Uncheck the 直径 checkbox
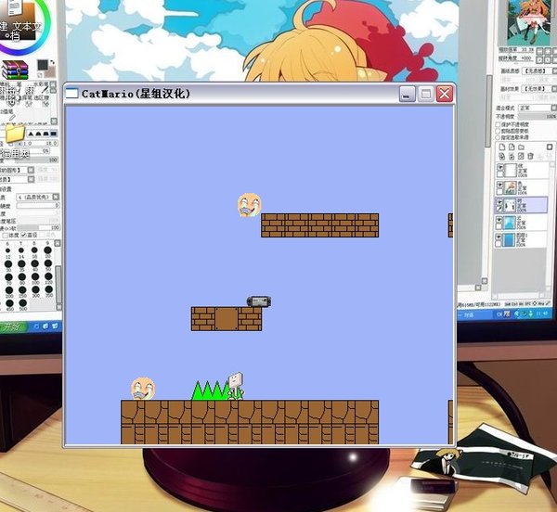Viewport: 557px width, 512px height. point(24,235)
